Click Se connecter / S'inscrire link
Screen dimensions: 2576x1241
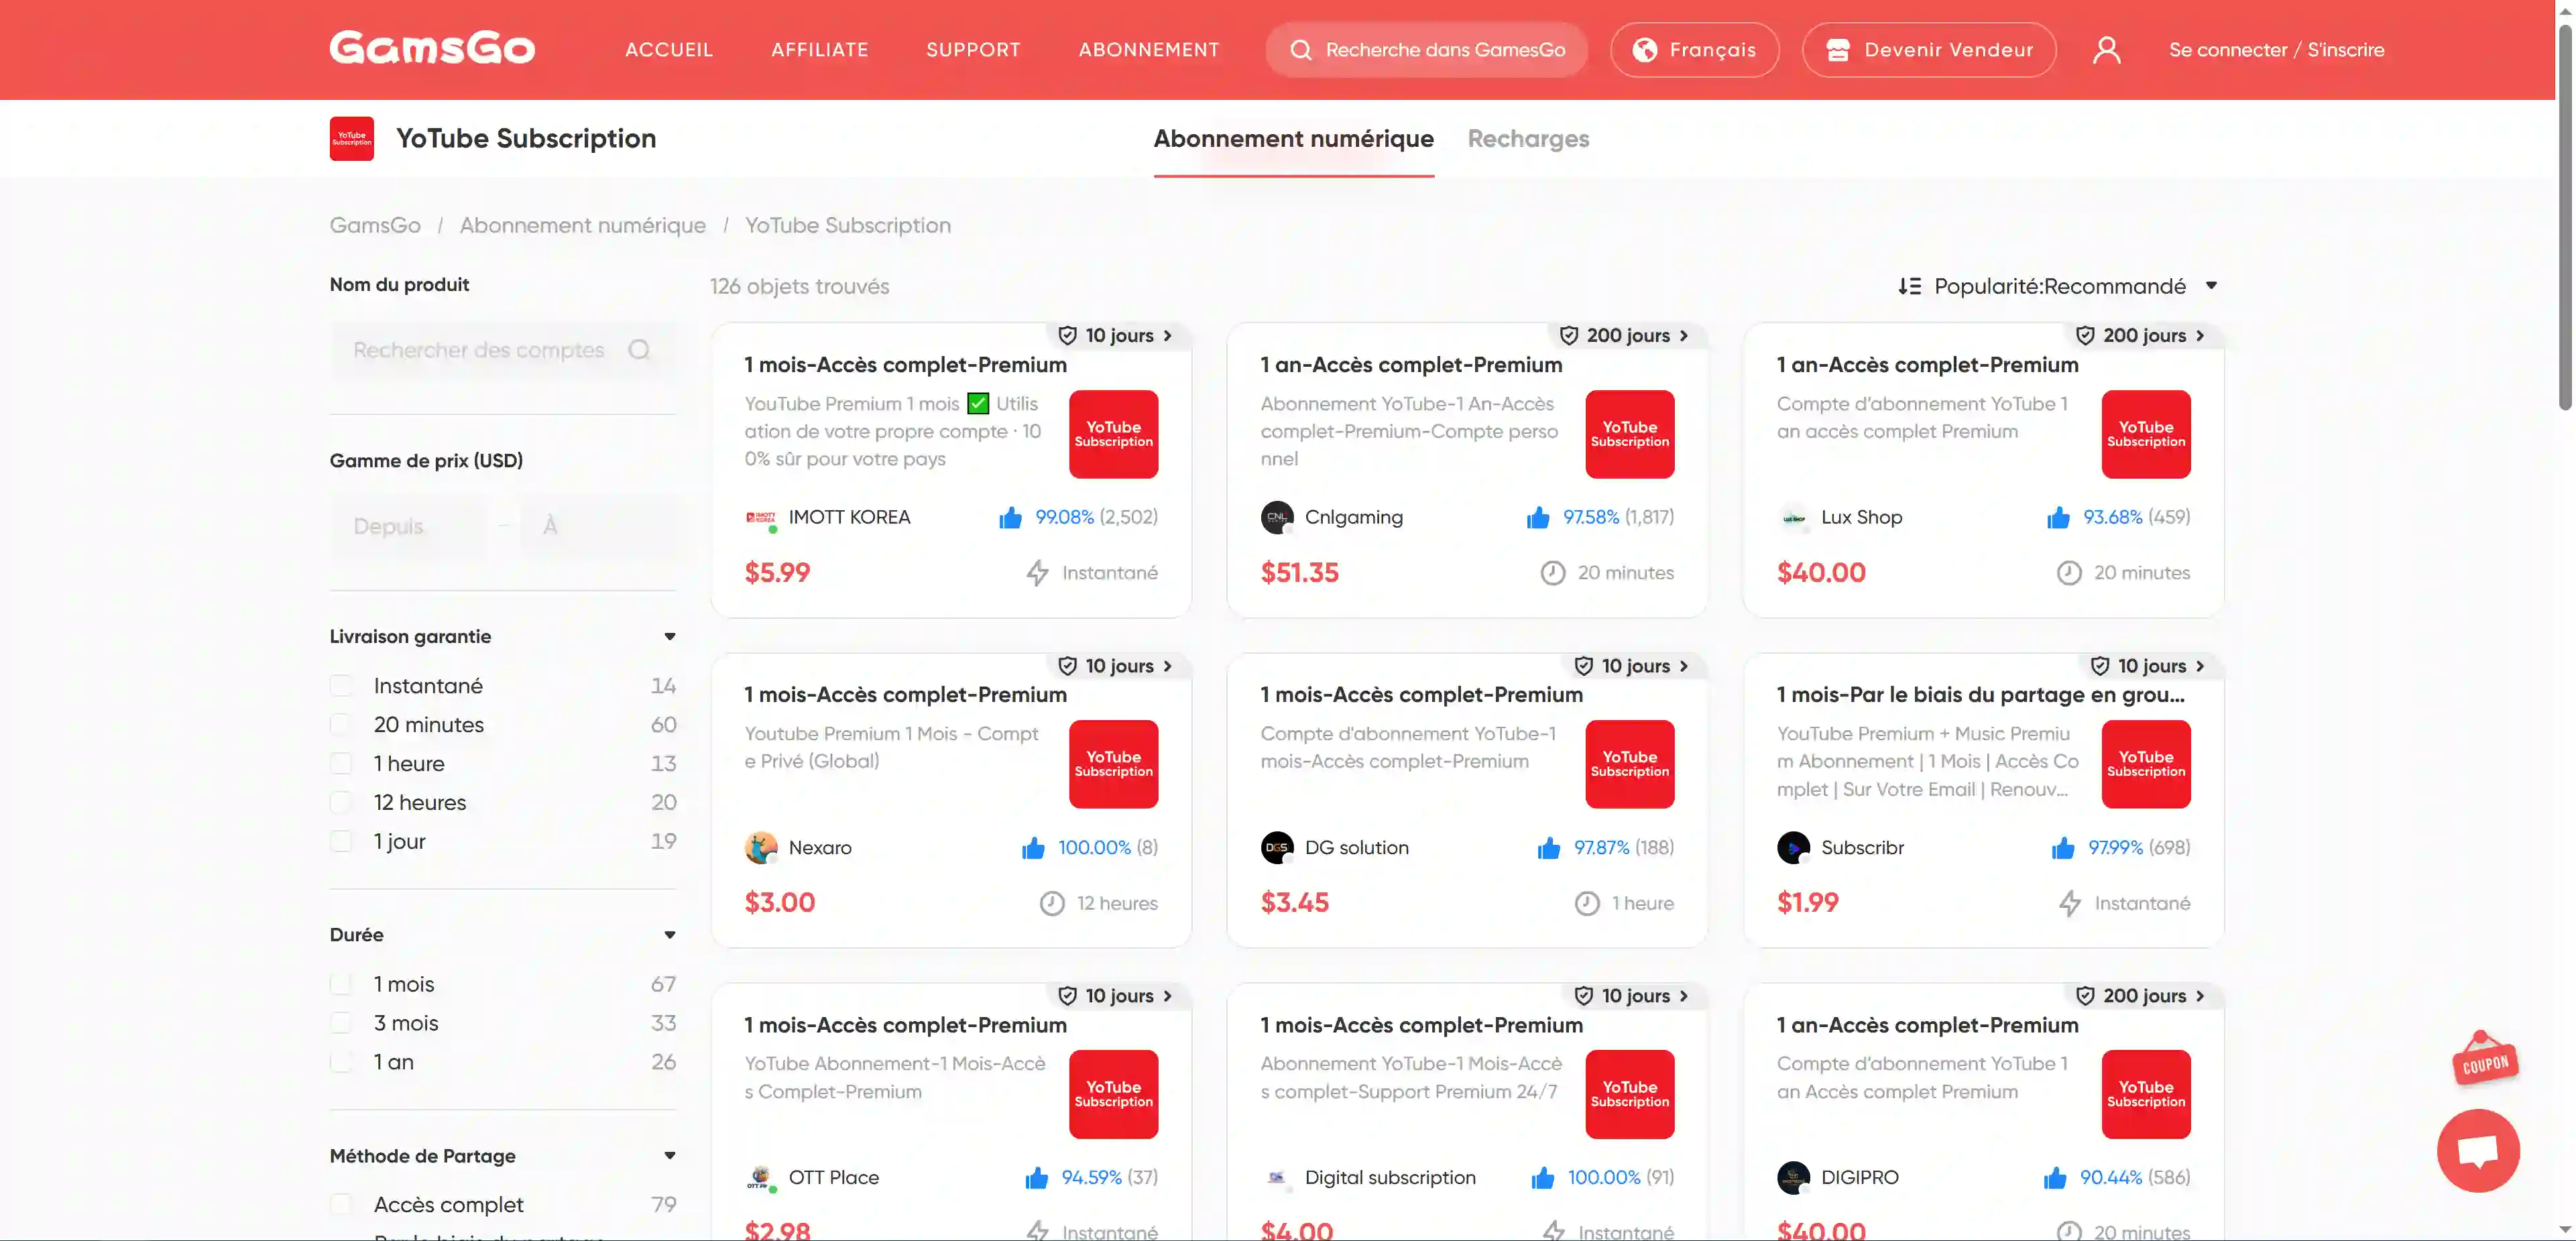pyautogui.click(x=2276, y=50)
